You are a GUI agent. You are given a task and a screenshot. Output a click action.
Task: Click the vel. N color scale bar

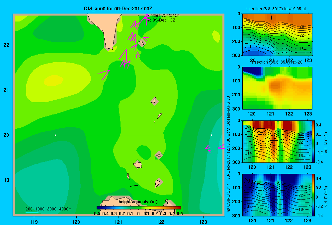314,141
